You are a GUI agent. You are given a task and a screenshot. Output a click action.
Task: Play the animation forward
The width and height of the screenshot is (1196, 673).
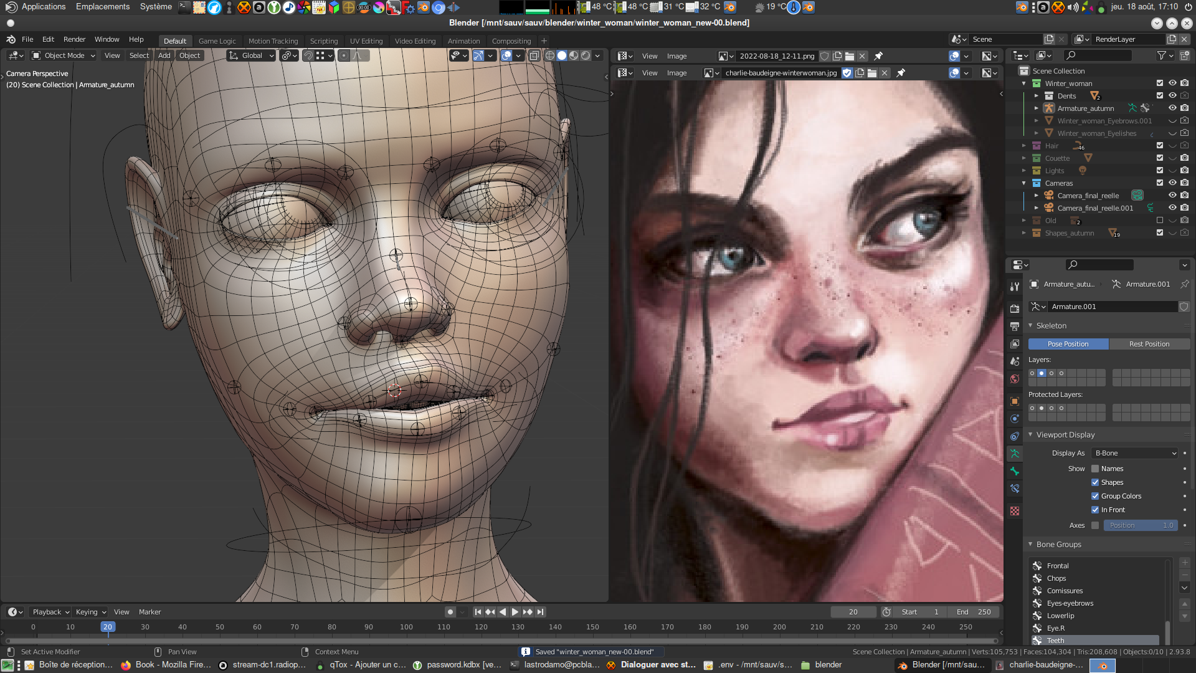pyautogui.click(x=515, y=612)
